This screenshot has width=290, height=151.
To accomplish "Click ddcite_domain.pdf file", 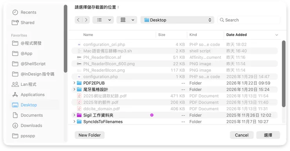I will coord(101,109).
